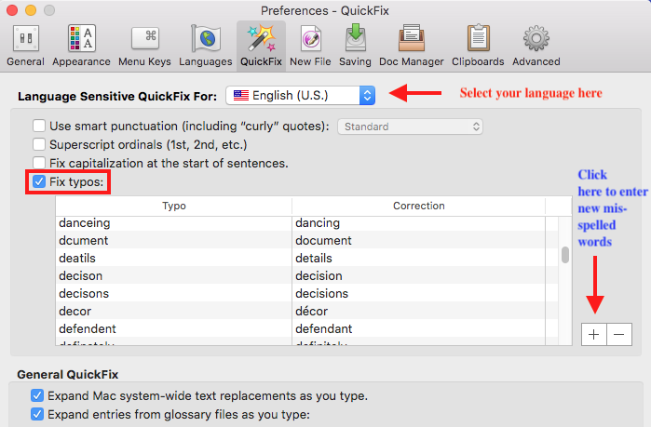Open the General preferences pane
The width and height of the screenshot is (651, 427).
[25, 45]
